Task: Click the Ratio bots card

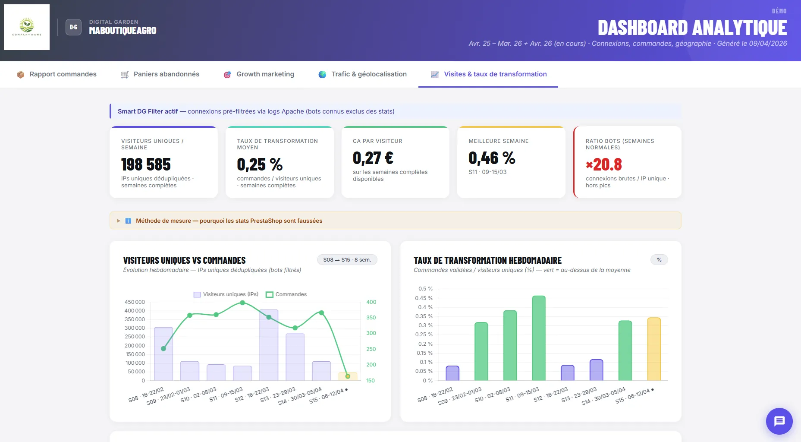Action: pos(628,162)
